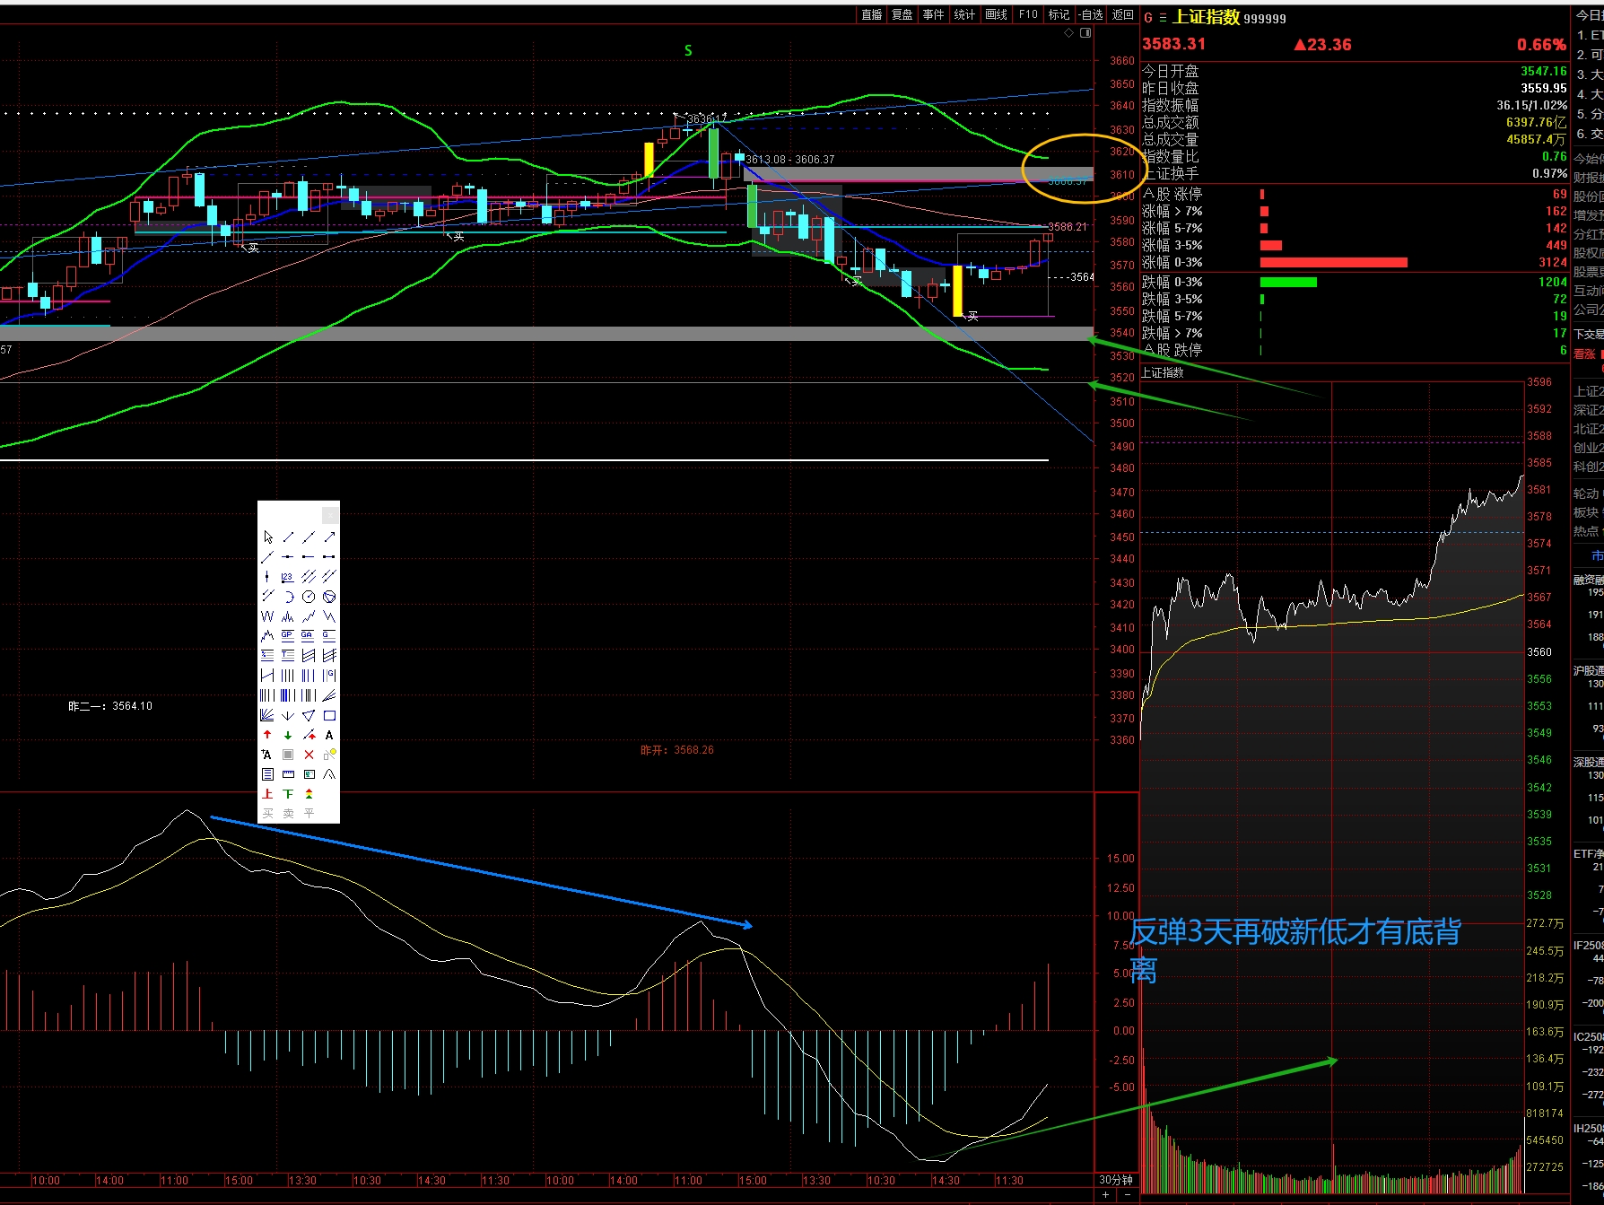Screen dimensions: 1604x1205
Task: Select the equal-spaced period lines tool
Action: 288,675
